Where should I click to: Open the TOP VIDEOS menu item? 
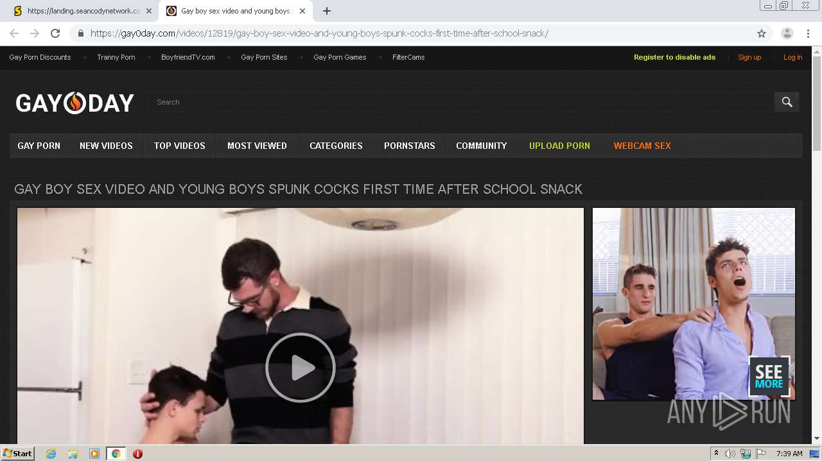pyautogui.click(x=180, y=146)
